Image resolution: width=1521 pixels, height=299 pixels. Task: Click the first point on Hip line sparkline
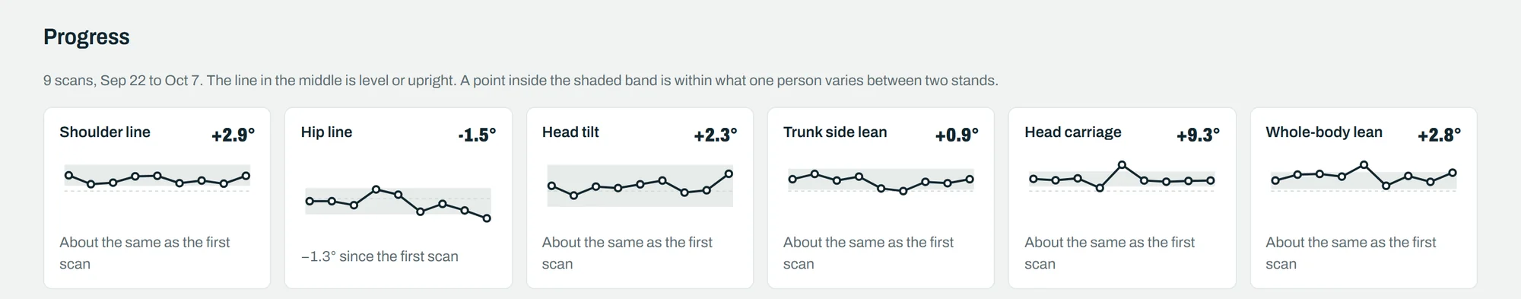[x=310, y=202]
